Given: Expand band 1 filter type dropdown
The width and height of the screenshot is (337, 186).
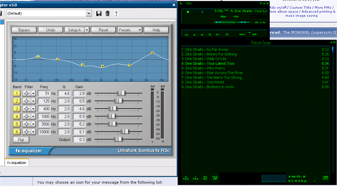Looking at the screenshot, I should click(x=33, y=93).
